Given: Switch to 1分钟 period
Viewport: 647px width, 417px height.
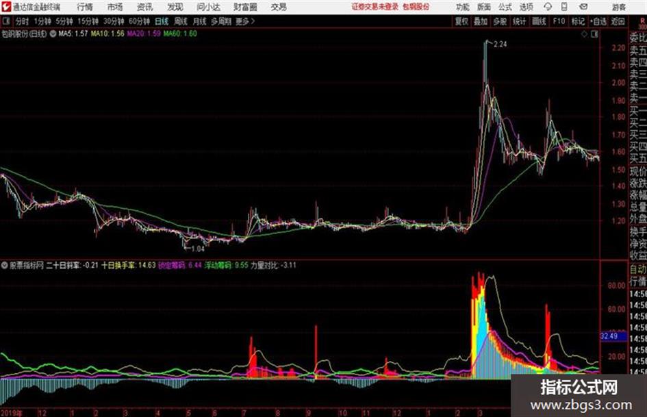Looking at the screenshot, I should point(42,21).
